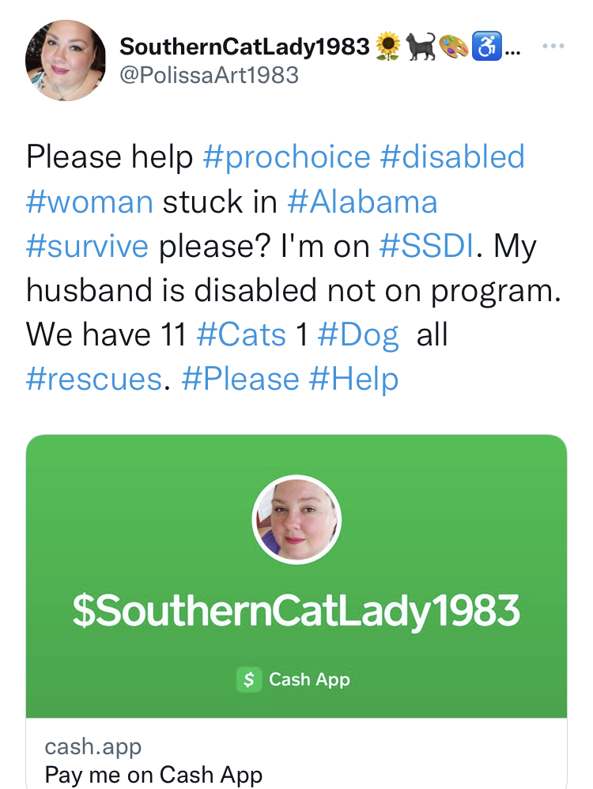The image size is (593, 789).
Task: Open the #Dog hashtag
Action: click(358, 336)
